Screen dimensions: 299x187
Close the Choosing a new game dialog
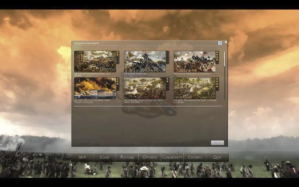pyautogui.click(x=226, y=42)
